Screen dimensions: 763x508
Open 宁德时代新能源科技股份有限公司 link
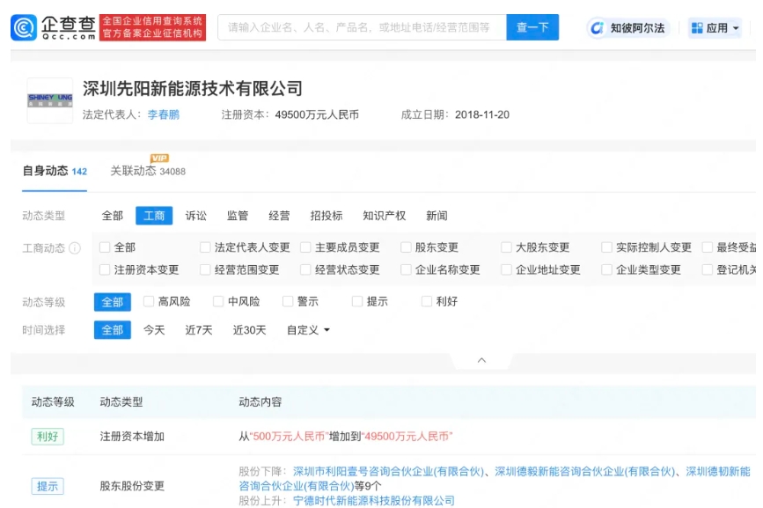click(x=374, y=501)
